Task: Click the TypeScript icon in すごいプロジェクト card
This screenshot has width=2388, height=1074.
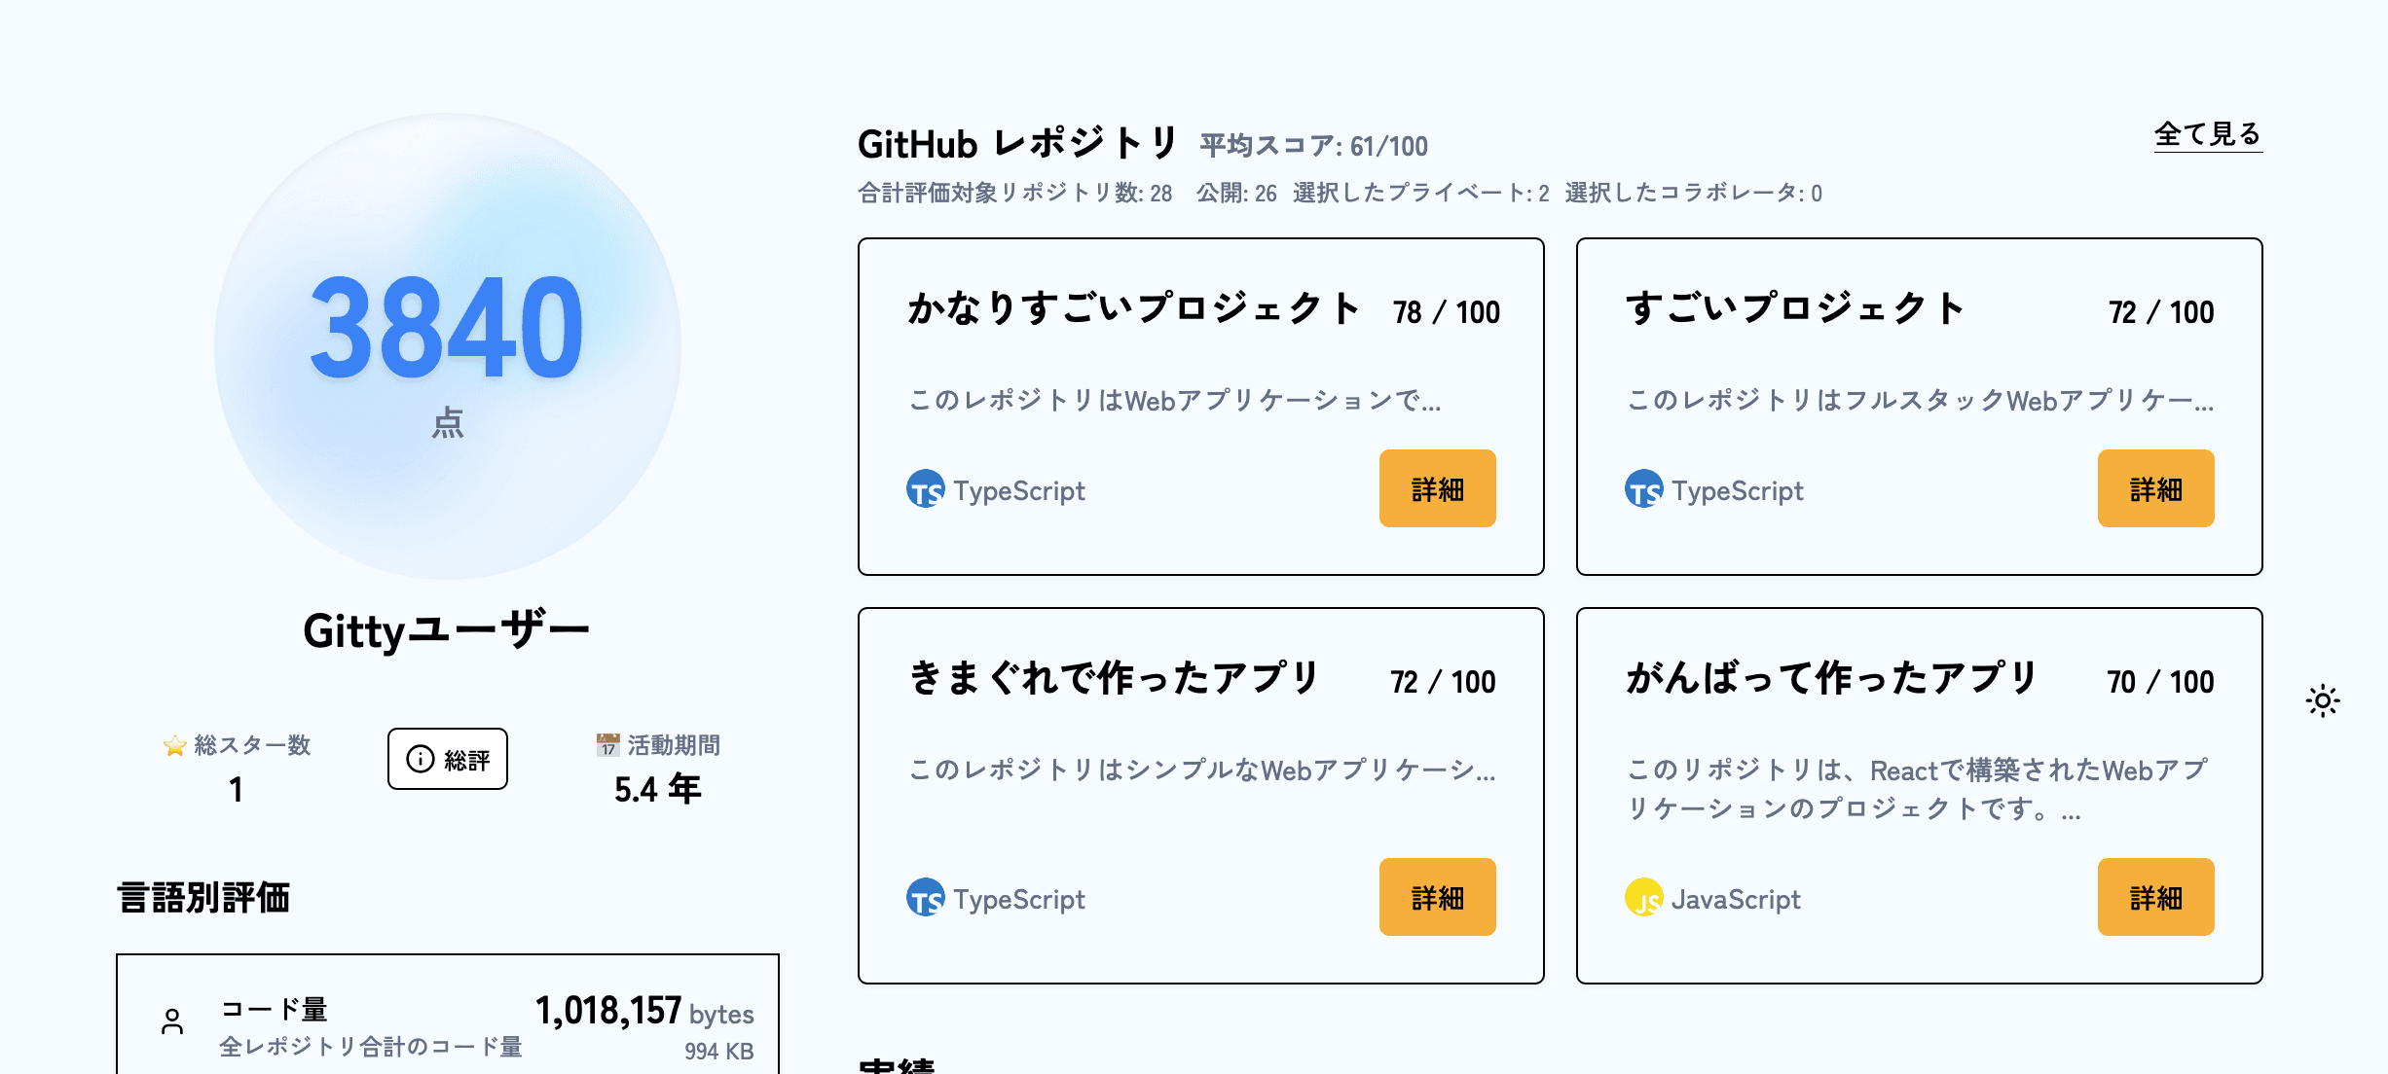Action: 1643,489
